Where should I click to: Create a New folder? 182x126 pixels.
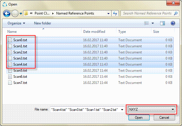pyautogui.click(x=43, y=23)
